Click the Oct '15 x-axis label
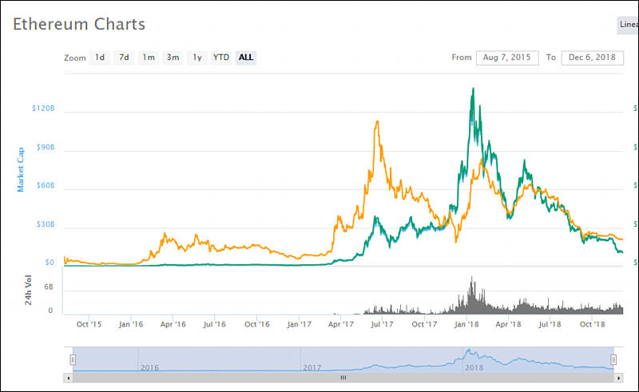Viewport: 639px width, 392px height. click(x=89, y=324)
